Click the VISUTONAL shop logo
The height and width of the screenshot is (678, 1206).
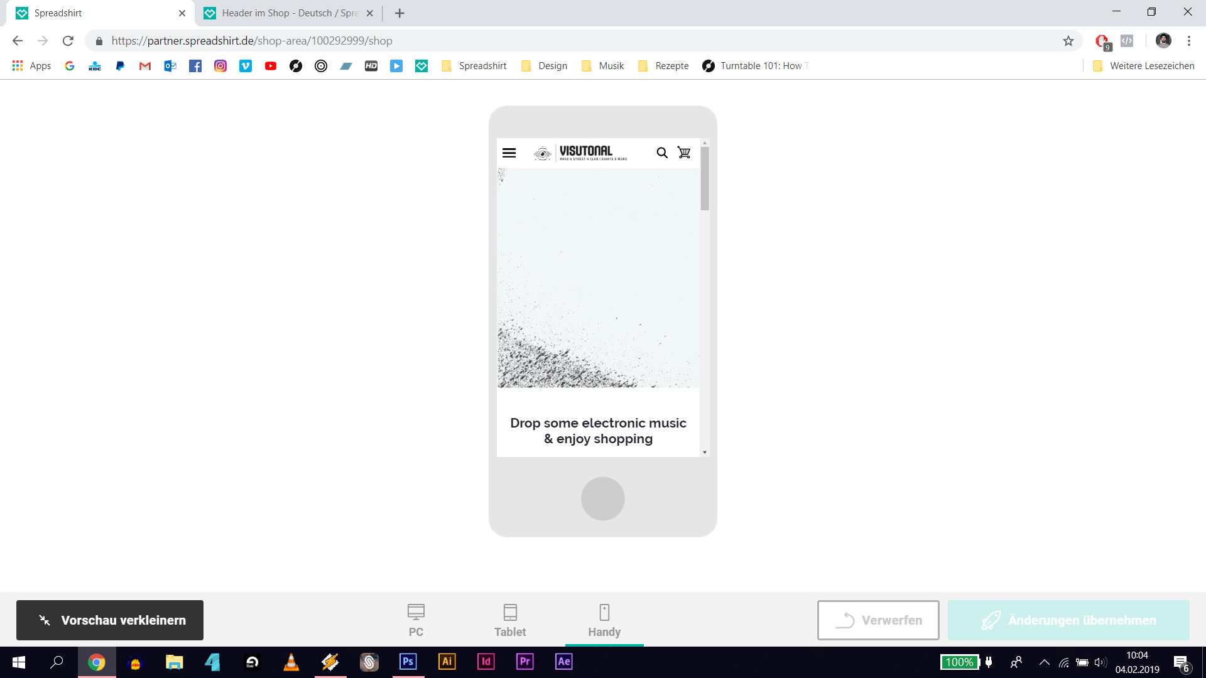580,153
